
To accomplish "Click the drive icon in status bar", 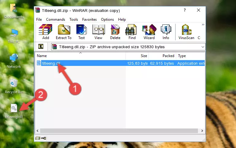I will (38, 138).
